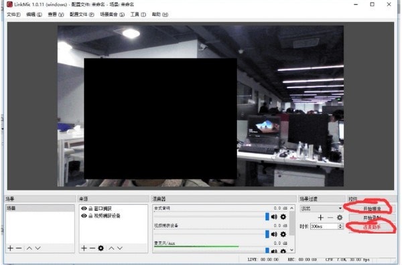This screenshot has height=265, width=402.
Task: Open source properties gear in sources panel
Action: [x=100, y=248]
